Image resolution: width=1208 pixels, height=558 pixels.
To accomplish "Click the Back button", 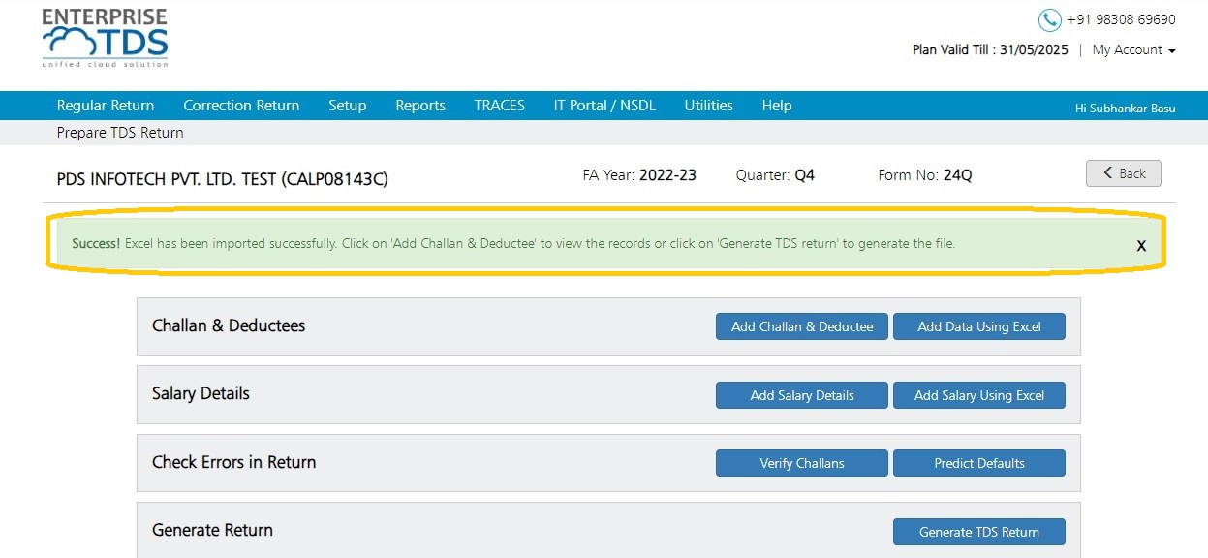I will 1124,173.
